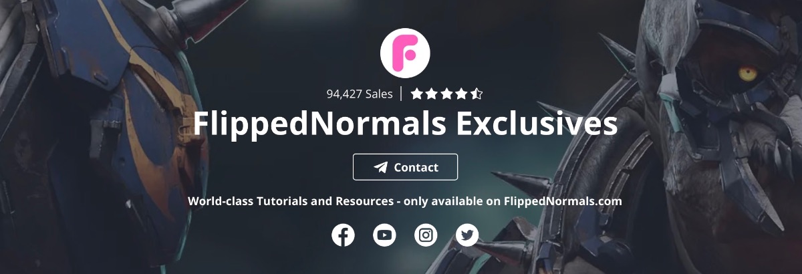This screenshot has width=802, height=274.
Task: Click the paper plane icon beside Contact
Action: pyautogui.click(x=380, y=167)
